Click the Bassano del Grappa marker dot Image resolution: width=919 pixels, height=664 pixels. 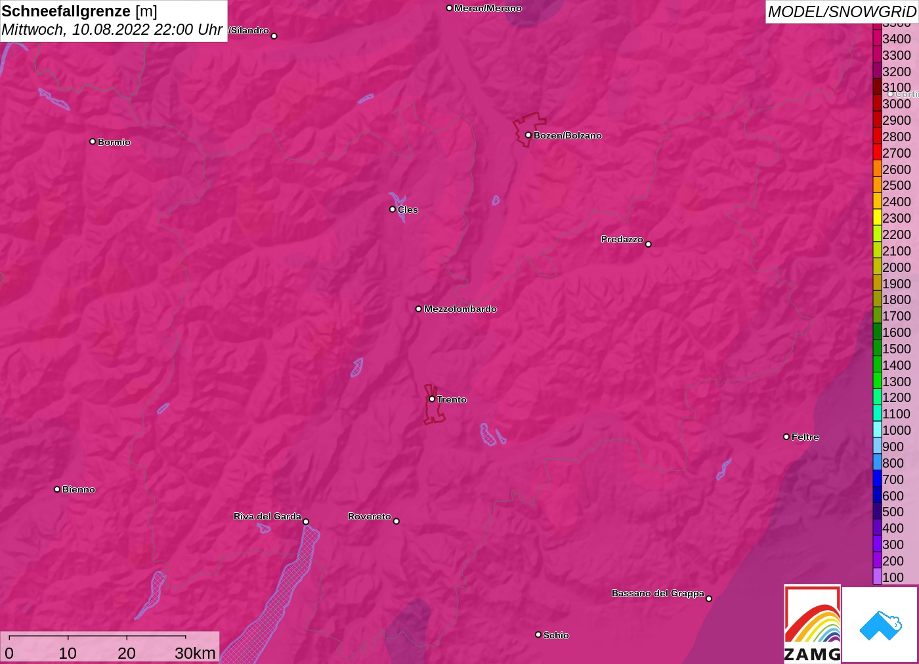709,598
